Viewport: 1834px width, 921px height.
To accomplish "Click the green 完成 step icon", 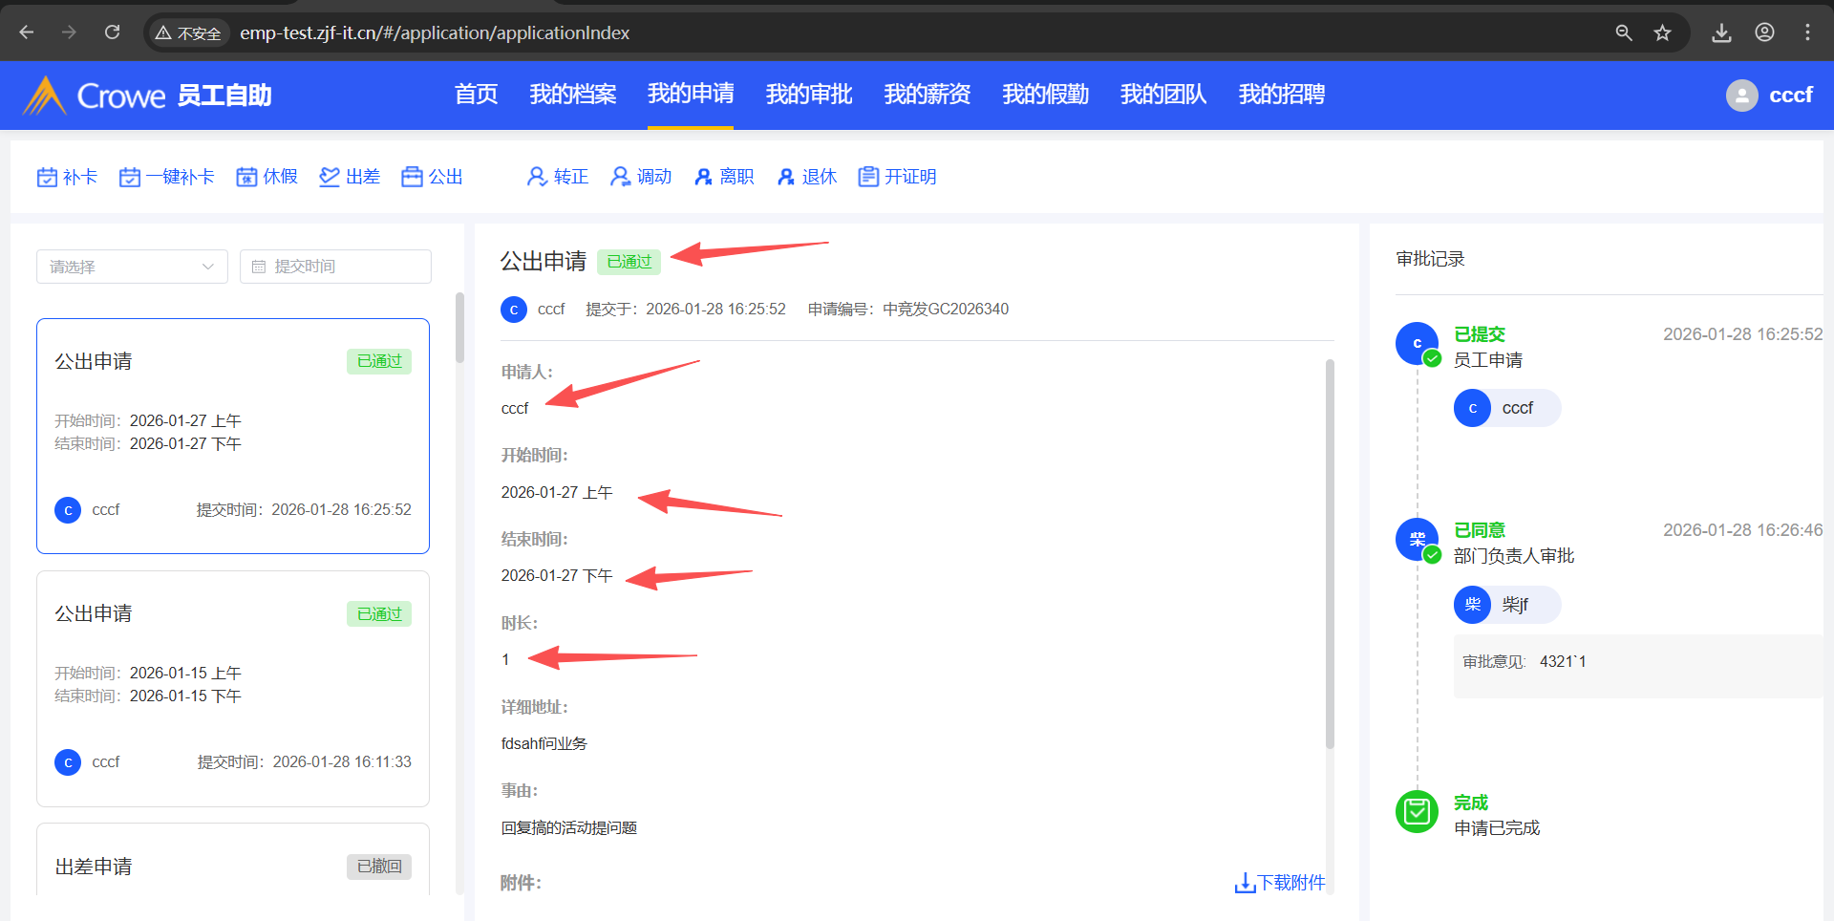I will click(x=1418, y=812).
